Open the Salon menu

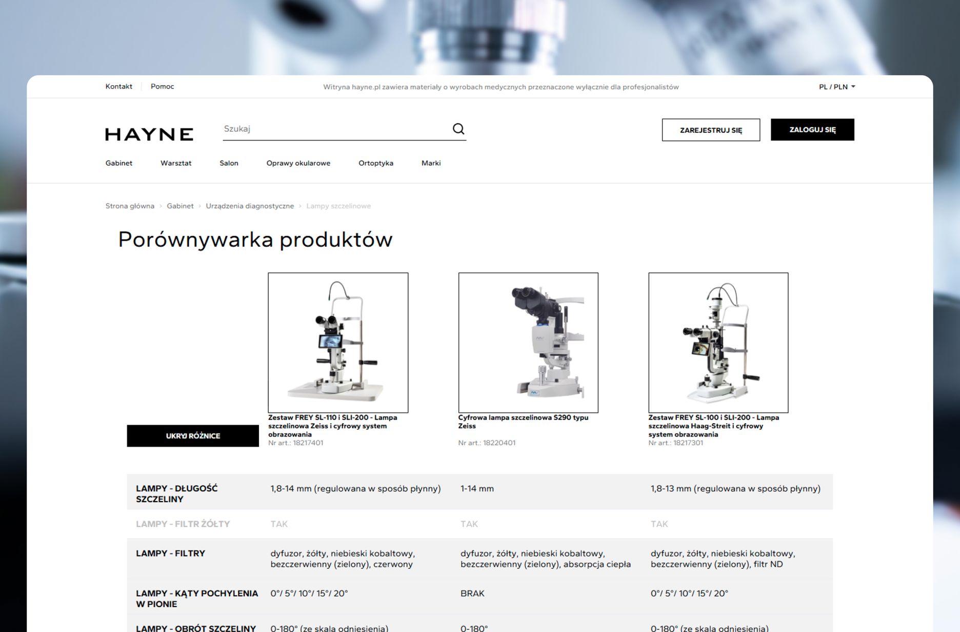point(229,163)
